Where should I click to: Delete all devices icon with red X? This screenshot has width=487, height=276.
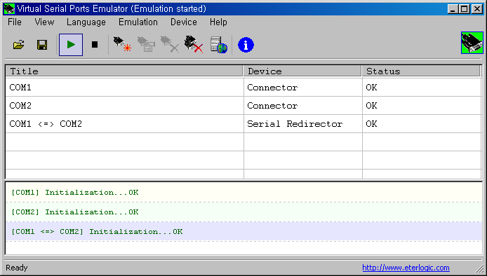pos(194,44)
